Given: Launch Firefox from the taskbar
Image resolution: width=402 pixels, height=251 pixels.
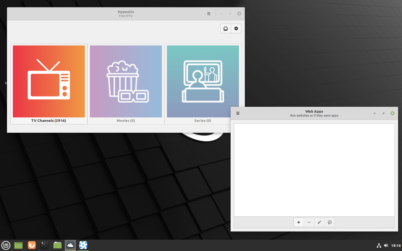Looking at the screenshot, I should tap(32, 245).
